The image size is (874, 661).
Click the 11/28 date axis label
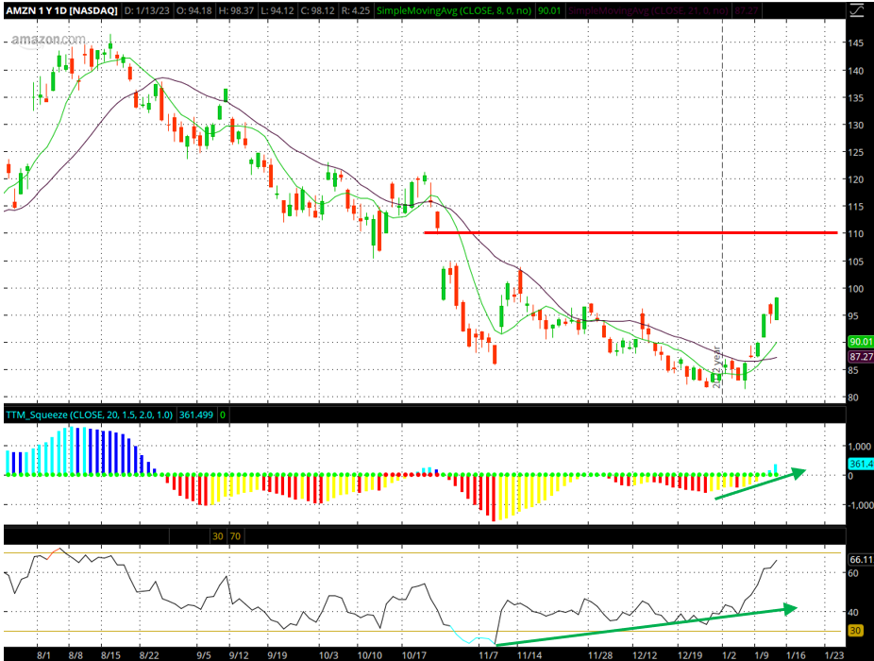pos(600,655)
